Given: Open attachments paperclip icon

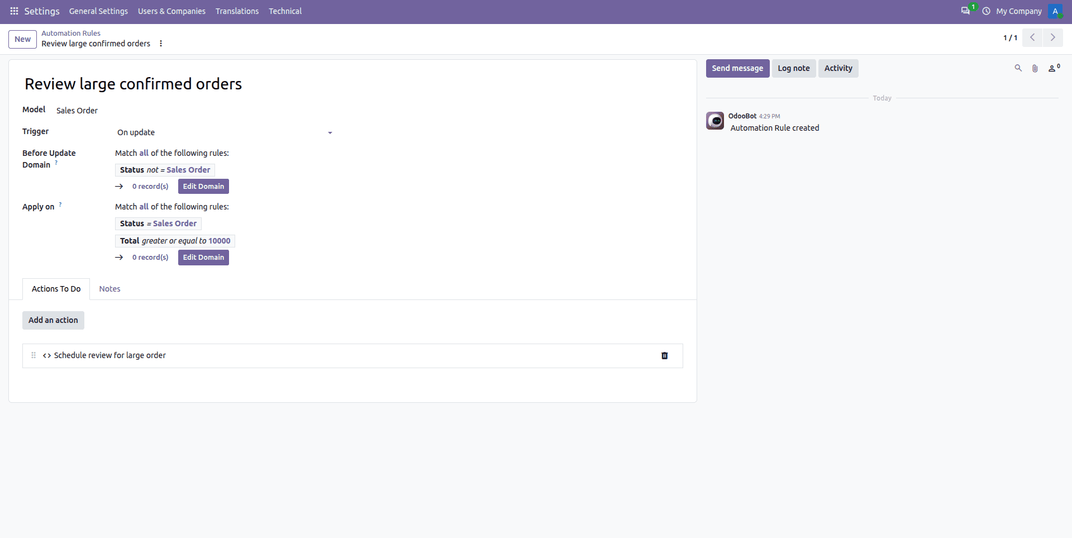Looking at the screenshot, I should coord(1035,68).
